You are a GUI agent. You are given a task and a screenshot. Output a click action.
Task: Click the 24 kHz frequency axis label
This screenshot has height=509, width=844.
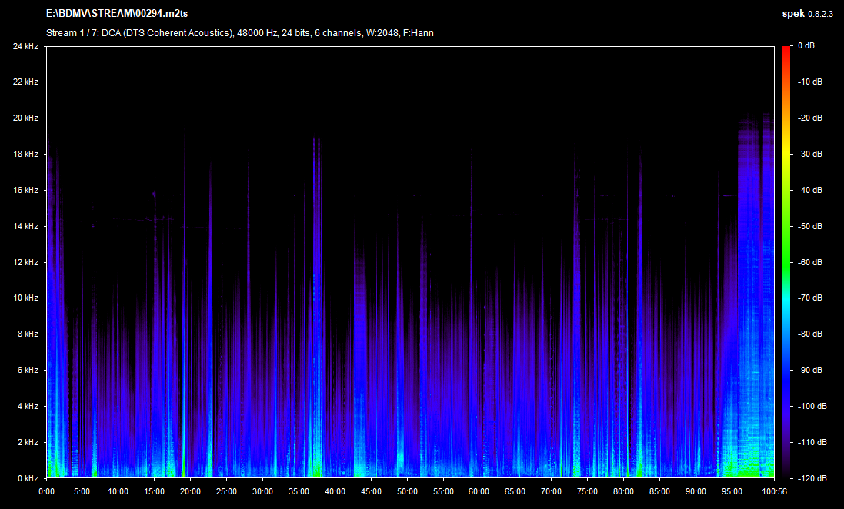(26, 46)
